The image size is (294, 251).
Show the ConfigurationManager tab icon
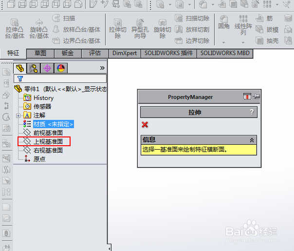coord(34,68)
